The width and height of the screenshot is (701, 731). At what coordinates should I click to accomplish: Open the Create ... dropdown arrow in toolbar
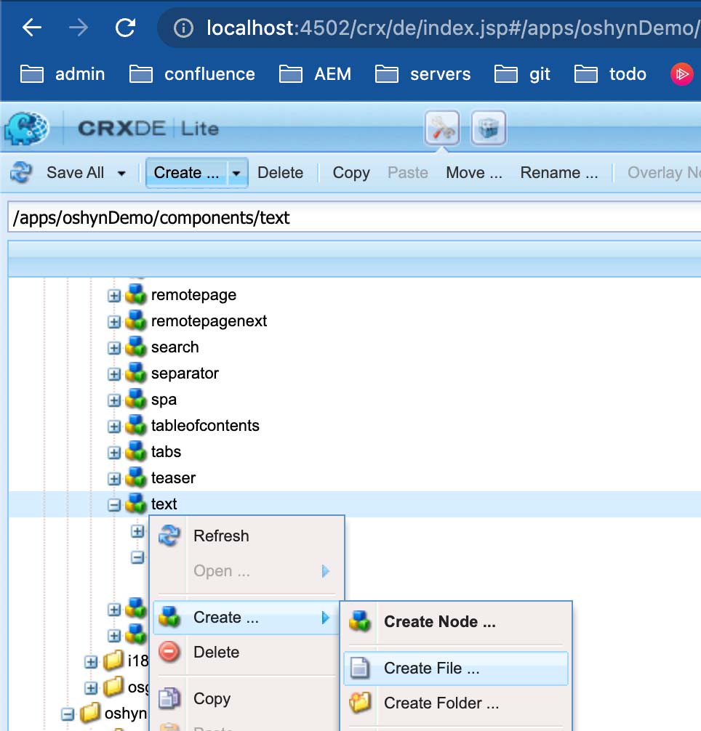(236, 172)
